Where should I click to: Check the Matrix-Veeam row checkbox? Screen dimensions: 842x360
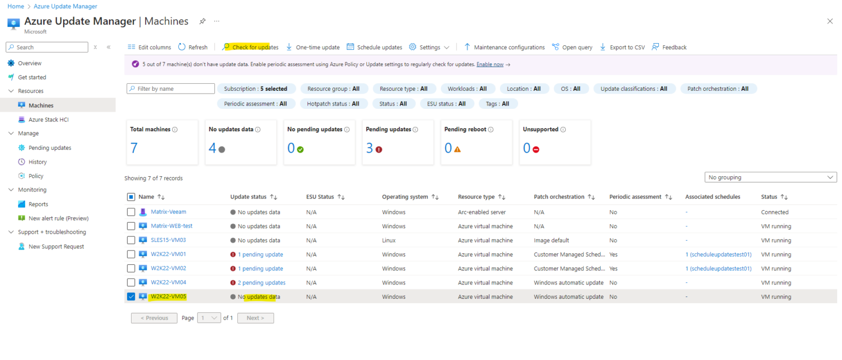(132, 212)
